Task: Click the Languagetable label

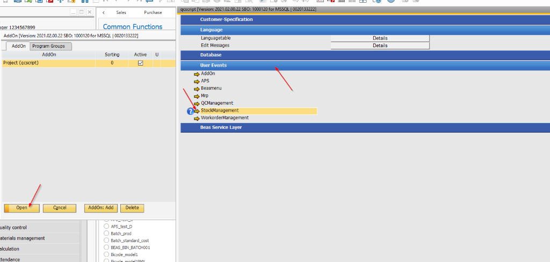Action: (216, 38)
